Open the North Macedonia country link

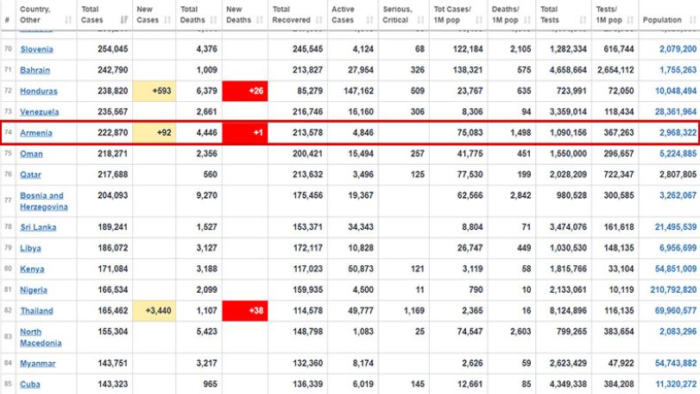tap(41, 337)
